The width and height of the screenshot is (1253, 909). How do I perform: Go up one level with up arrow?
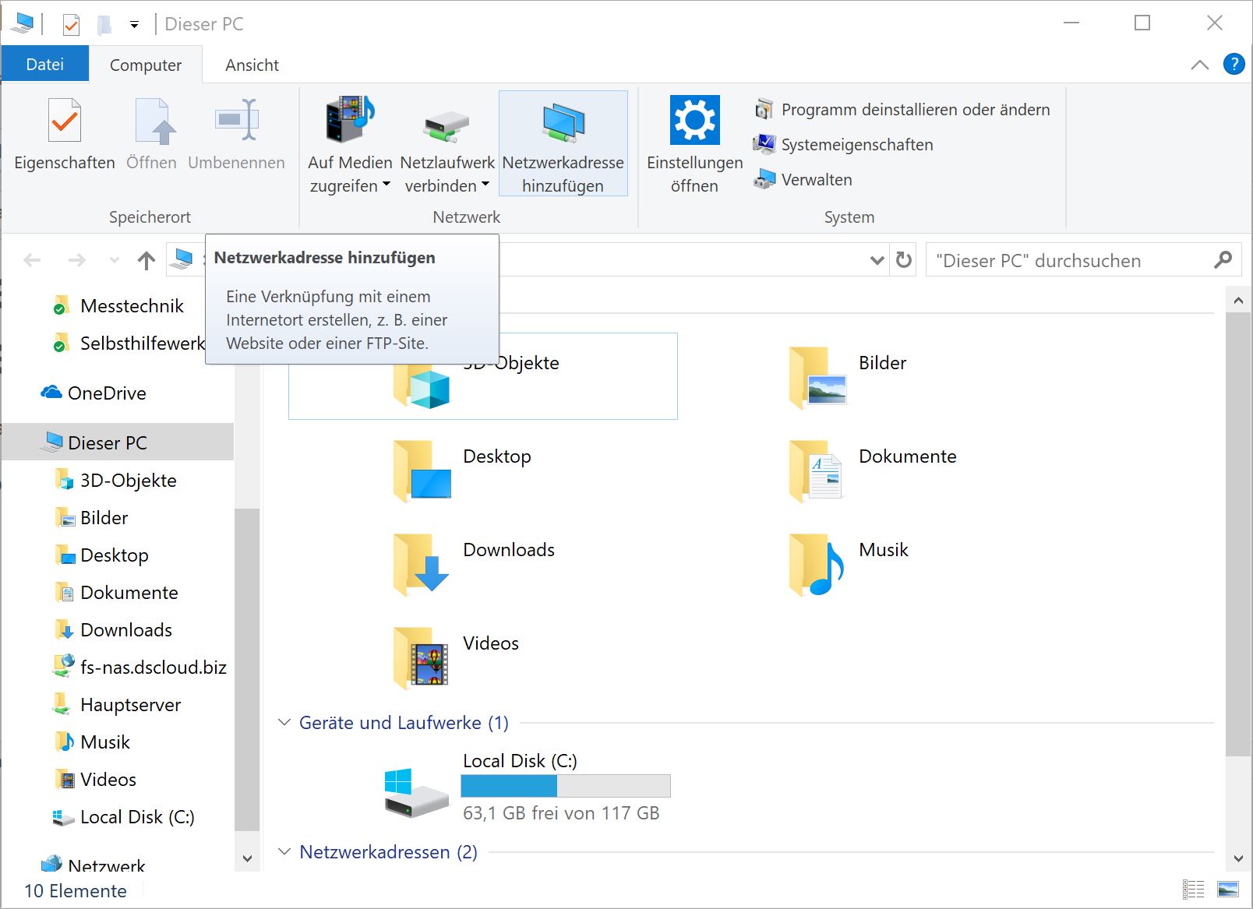click(x=146, y=260)
